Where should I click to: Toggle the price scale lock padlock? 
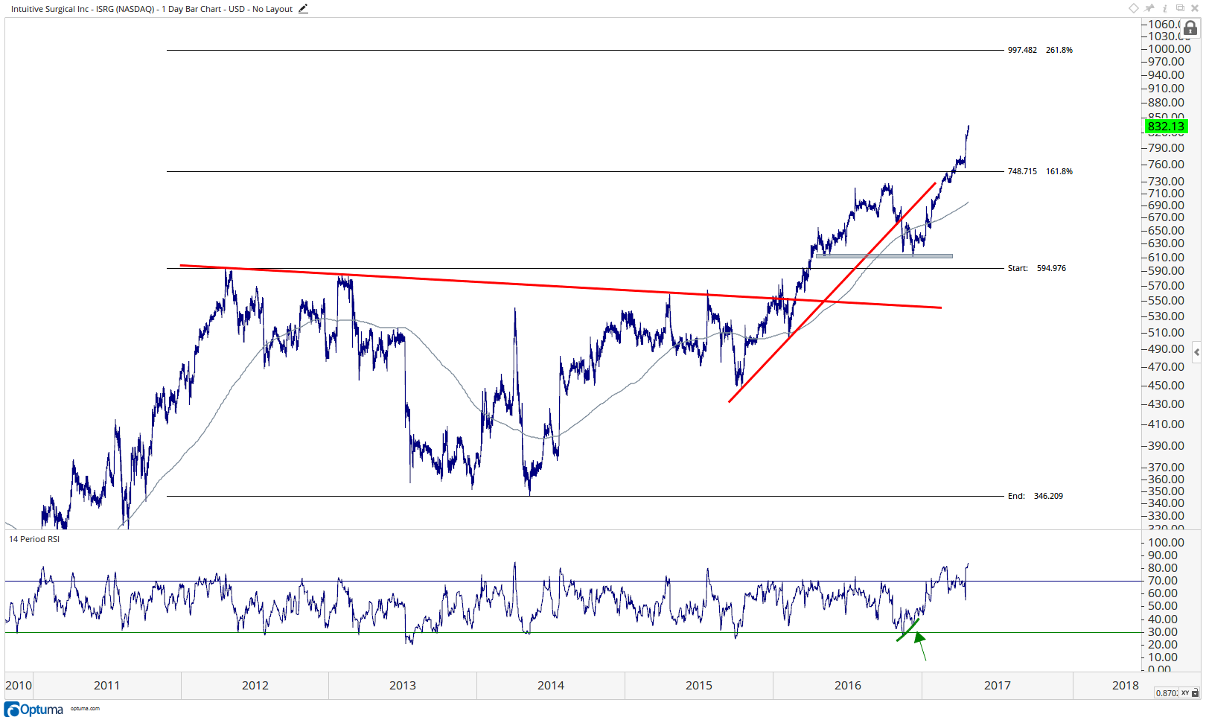(x=1190, y=29)
